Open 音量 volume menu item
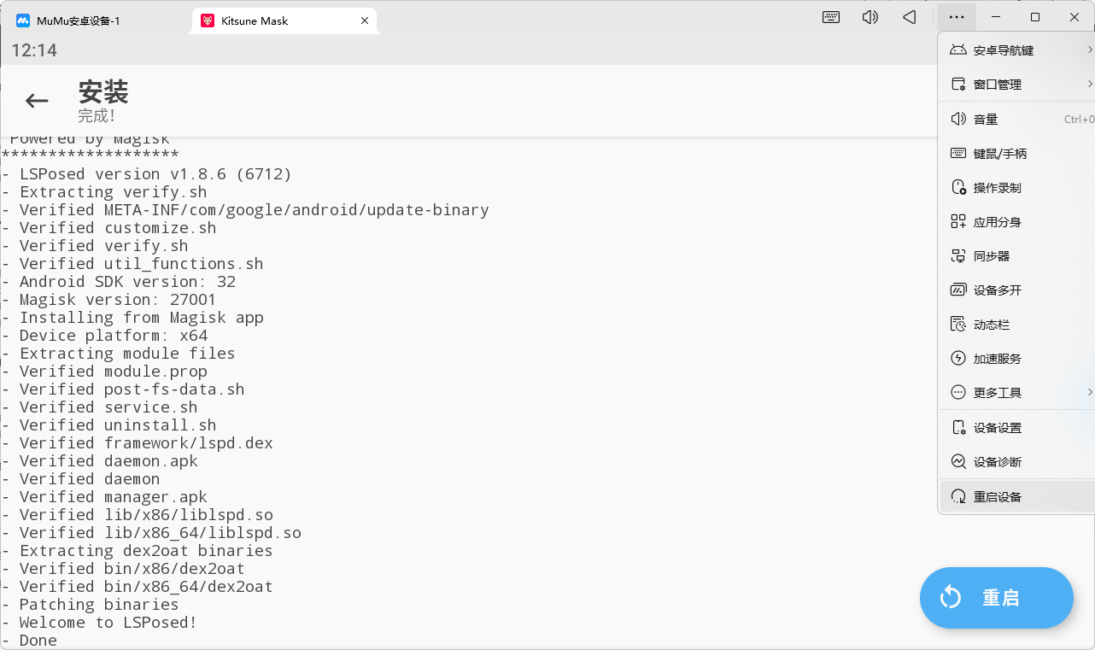This screenshot has height=650, width=1095. 986,120
